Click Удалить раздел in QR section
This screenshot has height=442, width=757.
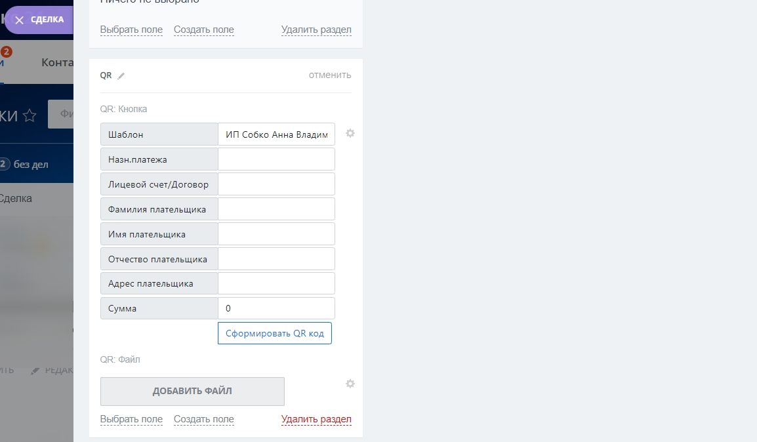(x=316, y=420)
